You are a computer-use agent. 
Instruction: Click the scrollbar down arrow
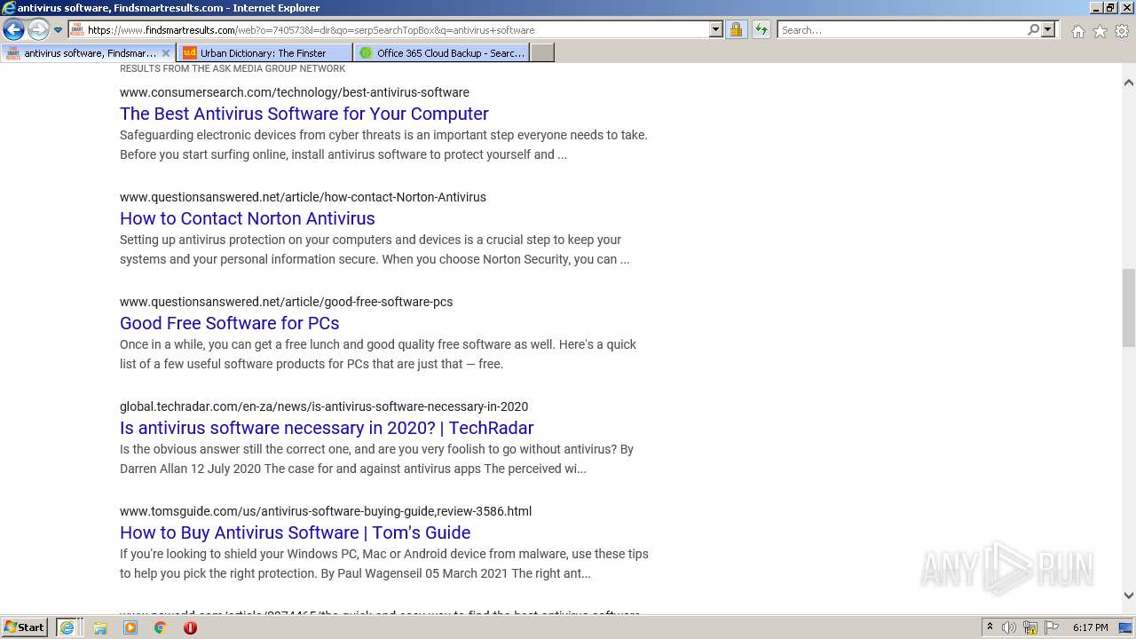tap(1129, 596)
